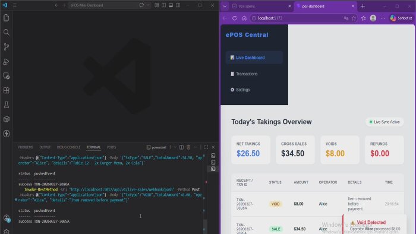This screenshot has width=416, height=234.
Task: Open the browser settings and more menu
Action: (x=383, y=18)
